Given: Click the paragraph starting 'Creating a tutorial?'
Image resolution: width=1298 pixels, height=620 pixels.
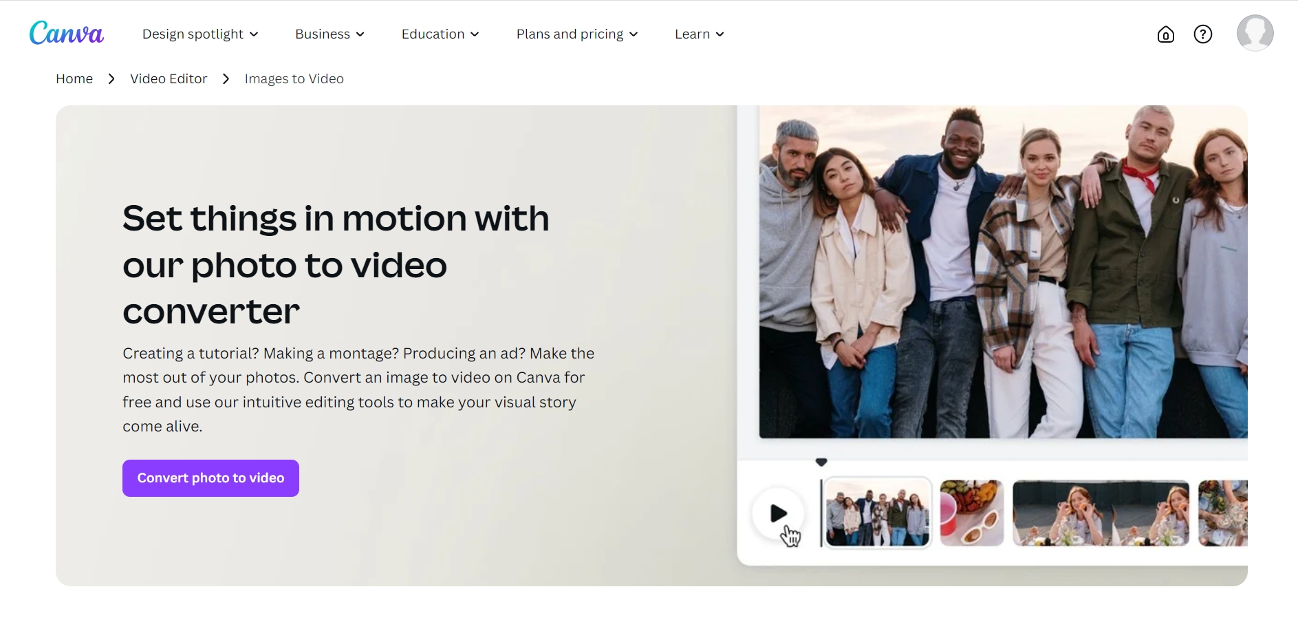Looking at the screenshot, I should (358, 389).
